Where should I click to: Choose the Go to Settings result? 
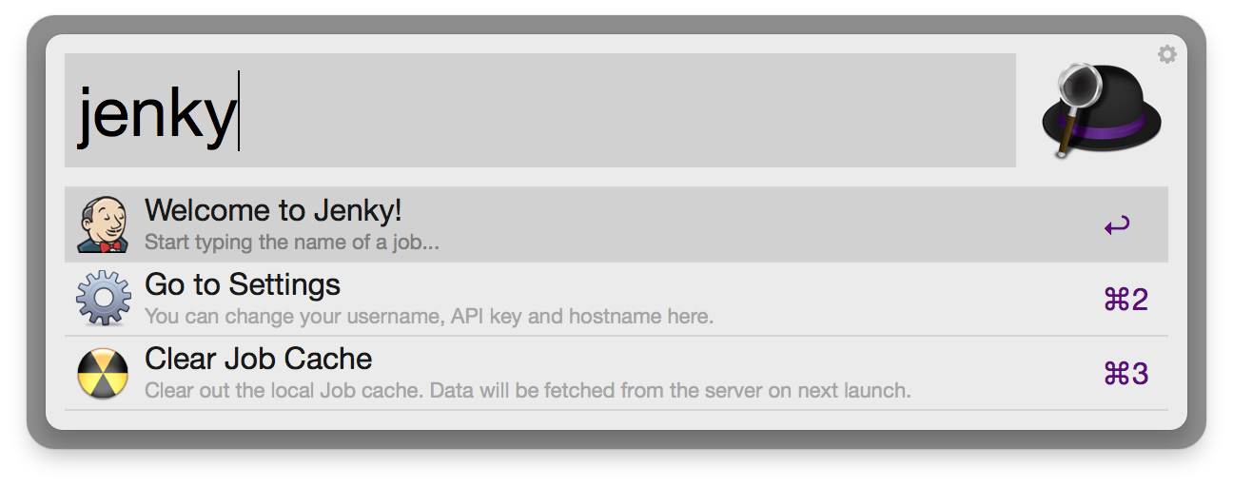(x=616, y=299)
